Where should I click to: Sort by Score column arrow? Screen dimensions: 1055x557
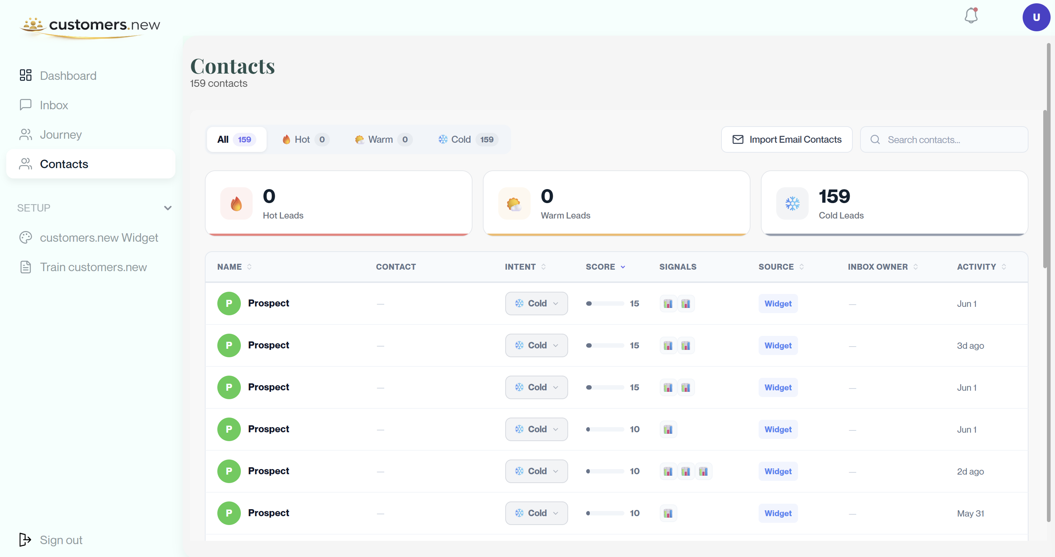(623, 267)
